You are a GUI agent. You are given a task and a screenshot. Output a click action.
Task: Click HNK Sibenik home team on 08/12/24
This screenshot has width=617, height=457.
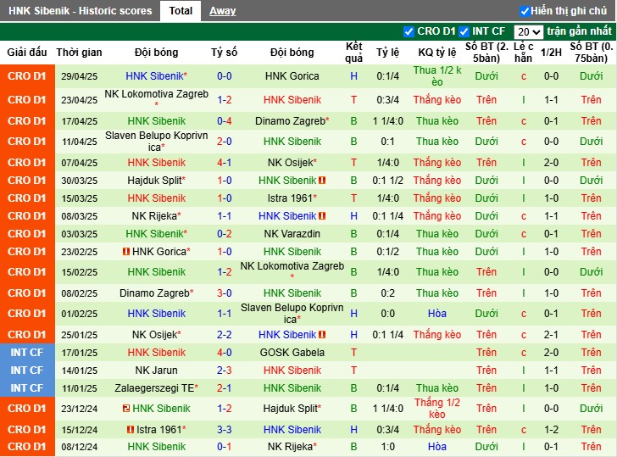coord(156,447)
